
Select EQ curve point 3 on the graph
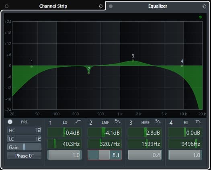(133, 60)
